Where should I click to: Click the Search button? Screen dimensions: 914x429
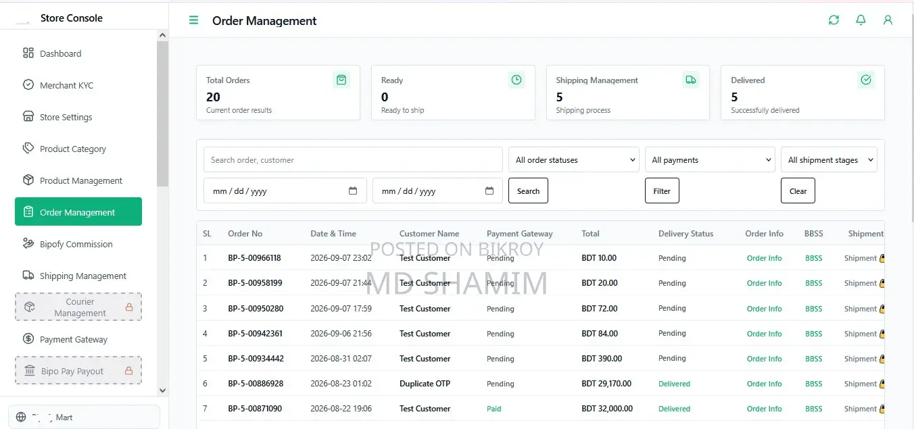528,191
